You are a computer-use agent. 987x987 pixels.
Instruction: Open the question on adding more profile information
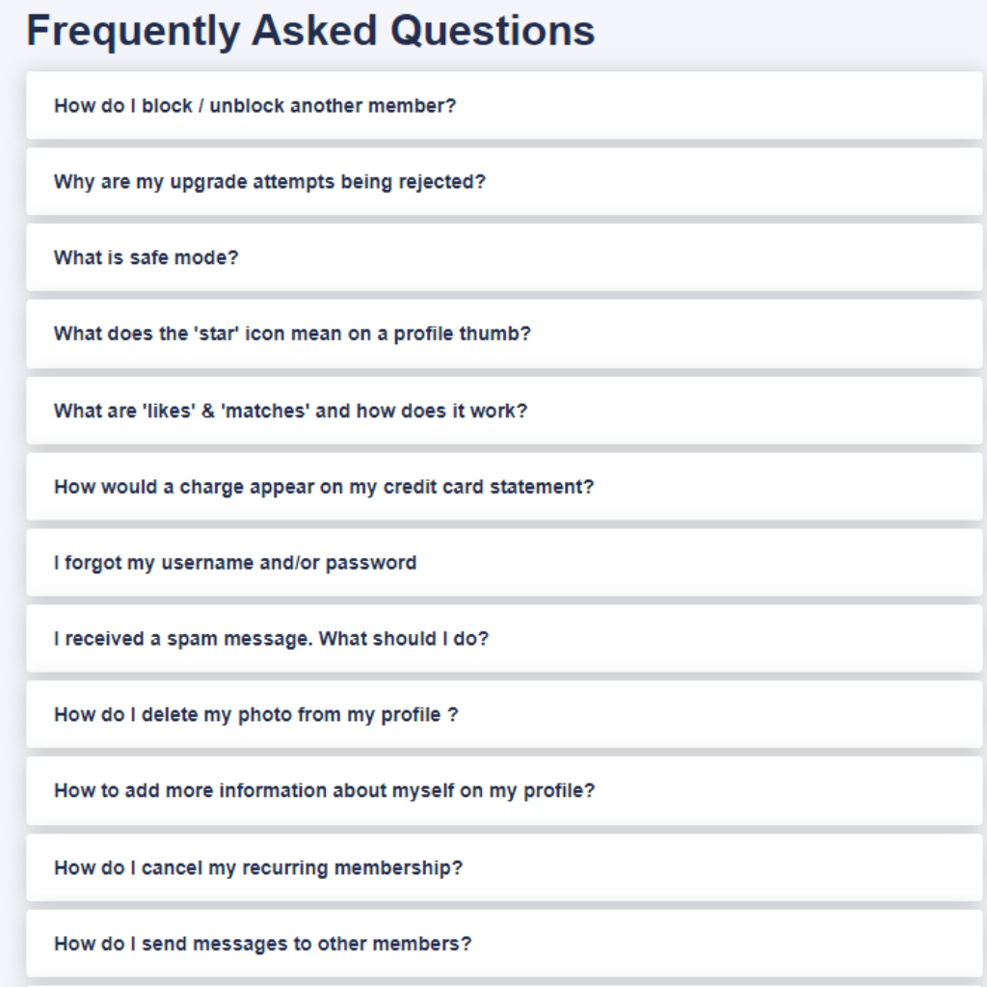point(324,791)
